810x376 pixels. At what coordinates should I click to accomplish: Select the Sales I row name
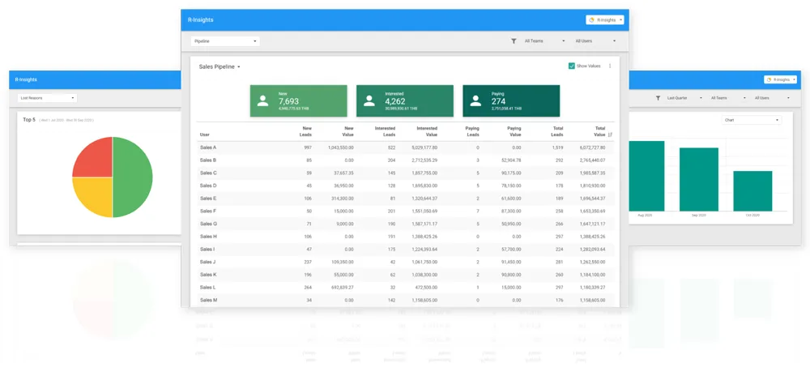tap(207, 249)
